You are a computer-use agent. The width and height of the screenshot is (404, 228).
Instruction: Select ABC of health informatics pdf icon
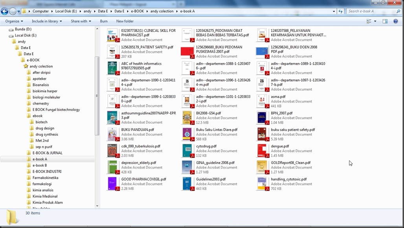113,68
